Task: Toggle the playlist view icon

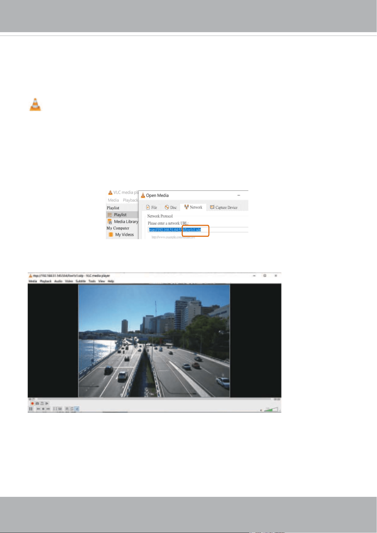Action: pyautogui.click(x=67, y=409)
